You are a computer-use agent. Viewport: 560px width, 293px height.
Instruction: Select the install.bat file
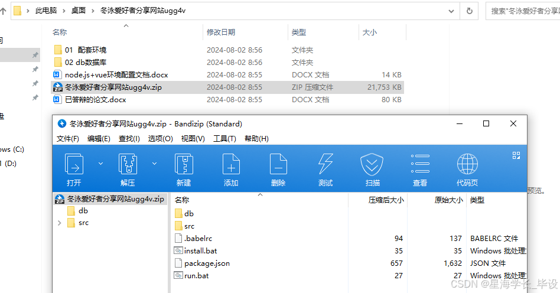tap(196, 251)
